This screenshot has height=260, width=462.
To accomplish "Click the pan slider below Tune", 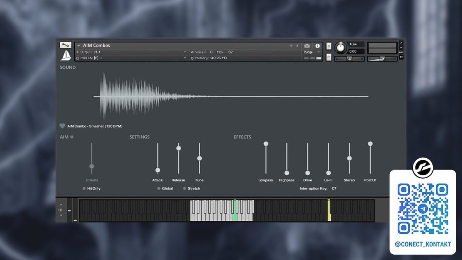I will coord(349,59).
